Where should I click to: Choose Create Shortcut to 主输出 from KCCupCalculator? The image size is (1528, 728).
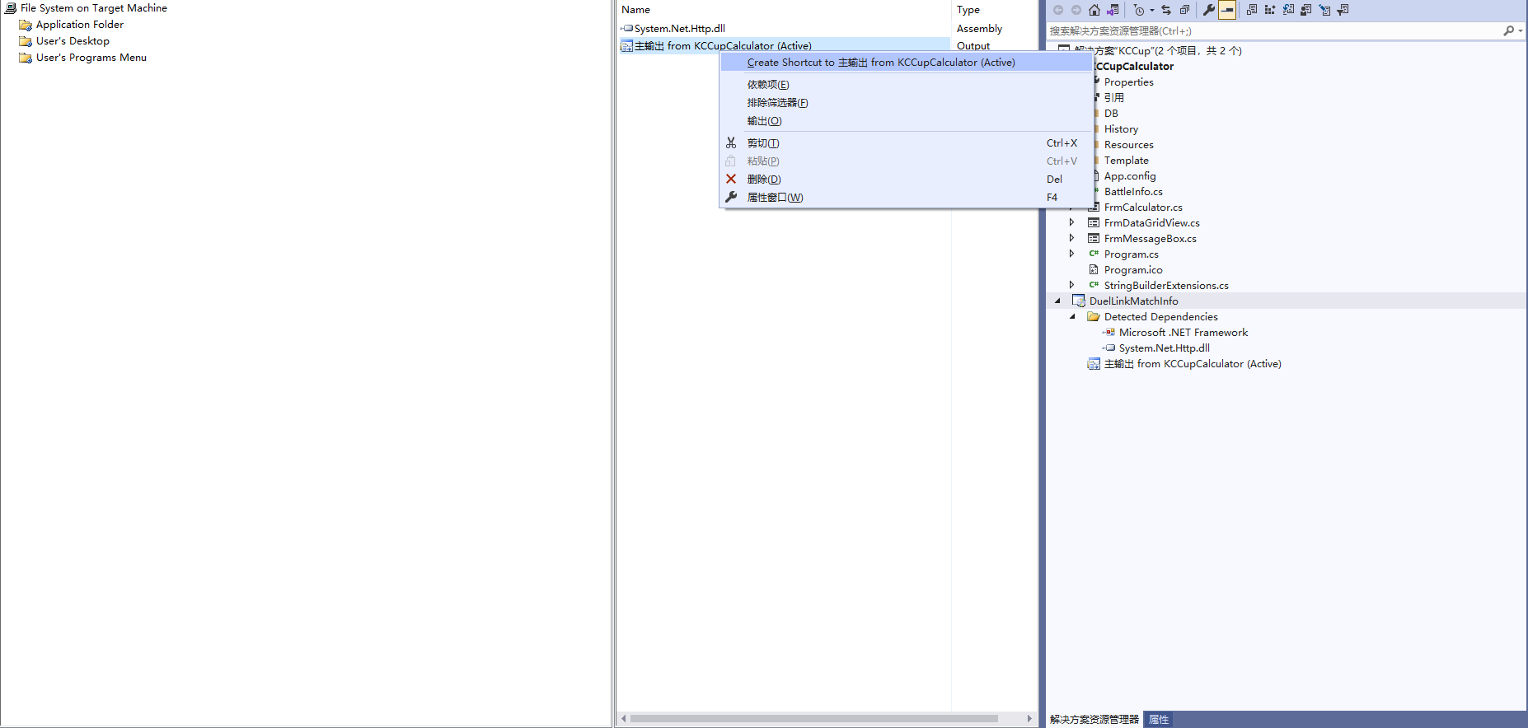(x=907, y=63)
